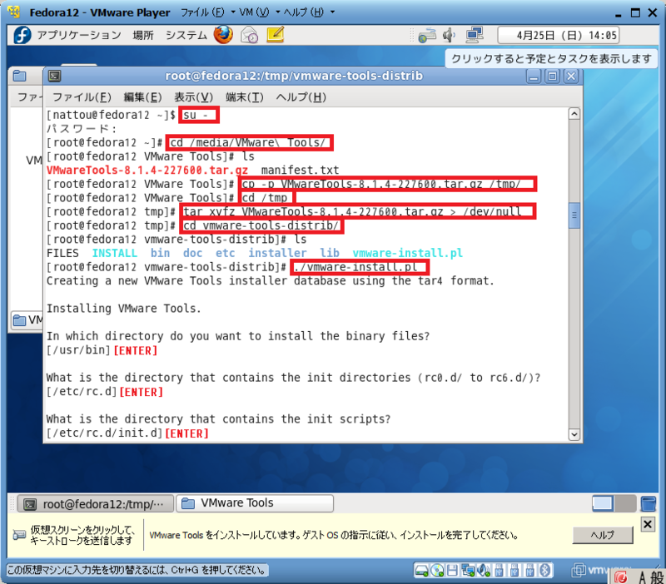
Task: Click 'manifest.txt' in terminal output
Action: click(300, 171)
